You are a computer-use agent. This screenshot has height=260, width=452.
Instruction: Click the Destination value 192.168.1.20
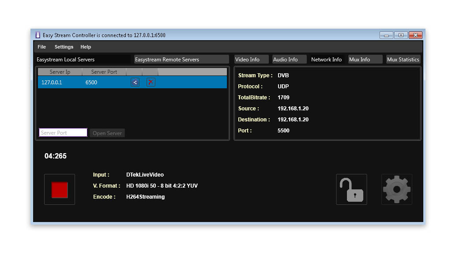pyautogui.click(x=293, y=119)
